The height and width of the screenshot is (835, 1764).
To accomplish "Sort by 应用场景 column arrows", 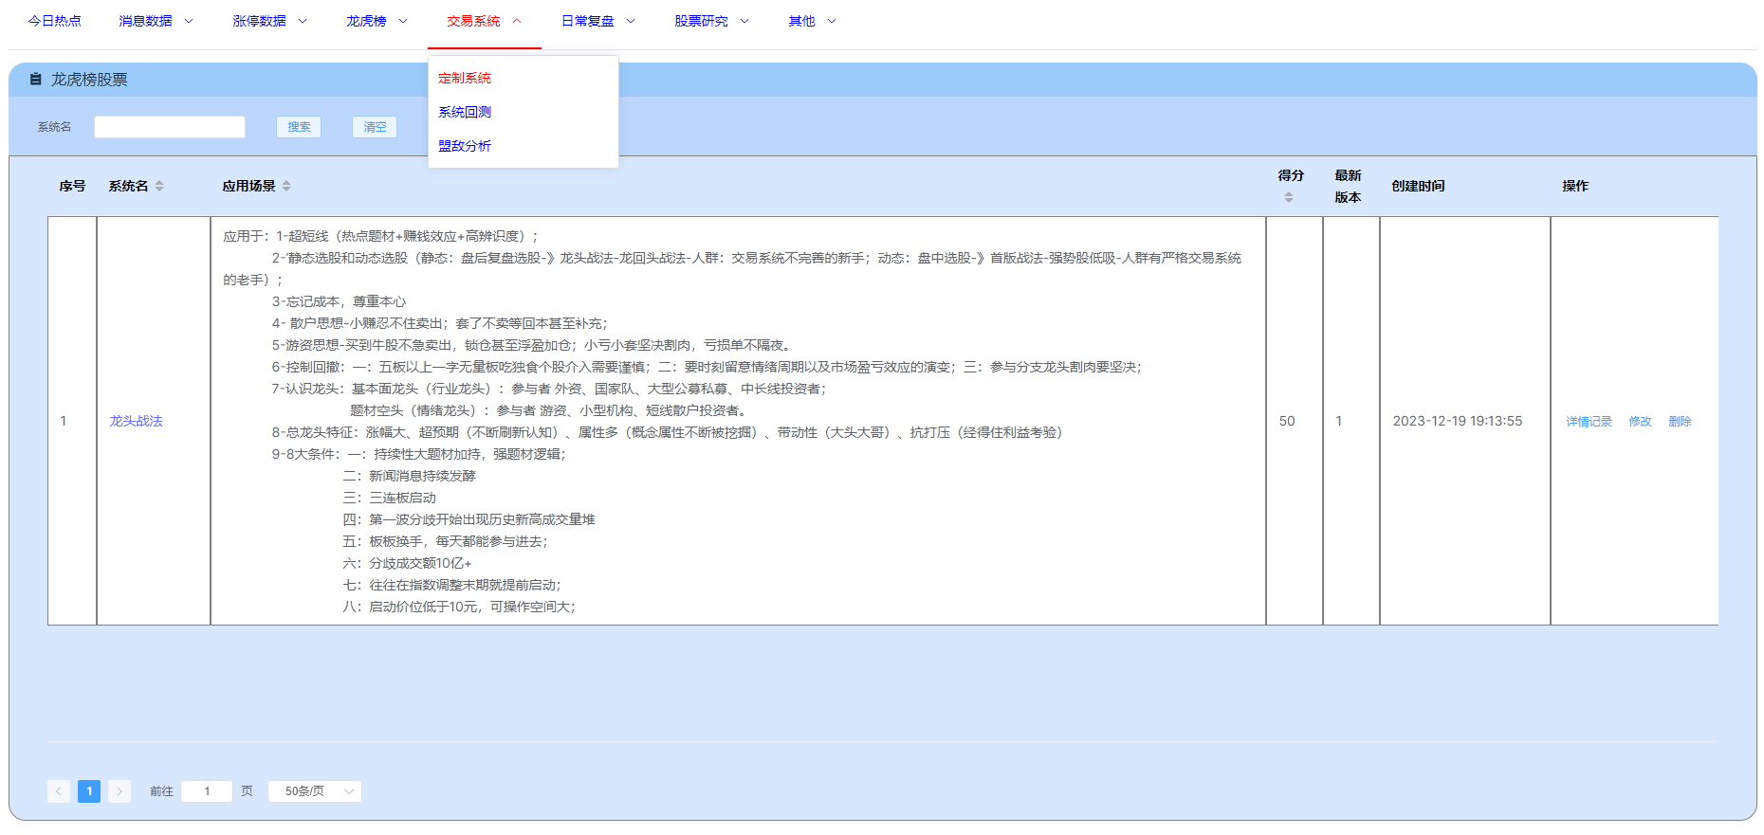I will point(286,186).
